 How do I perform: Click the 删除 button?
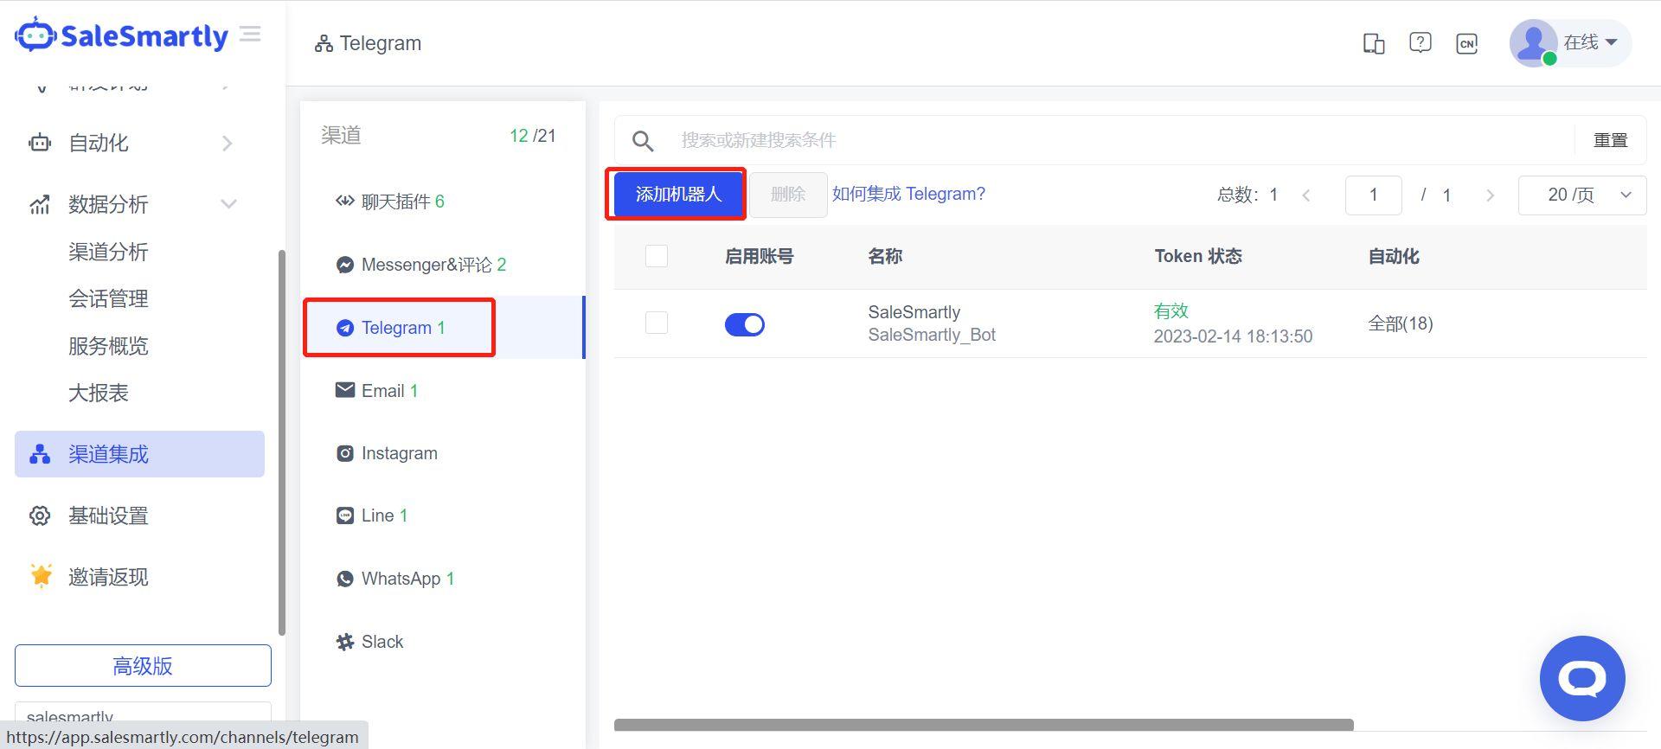[787, 195]
